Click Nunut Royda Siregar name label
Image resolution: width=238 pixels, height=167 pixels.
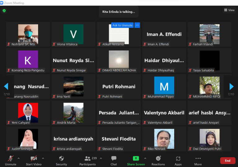(x=71, y=70)
